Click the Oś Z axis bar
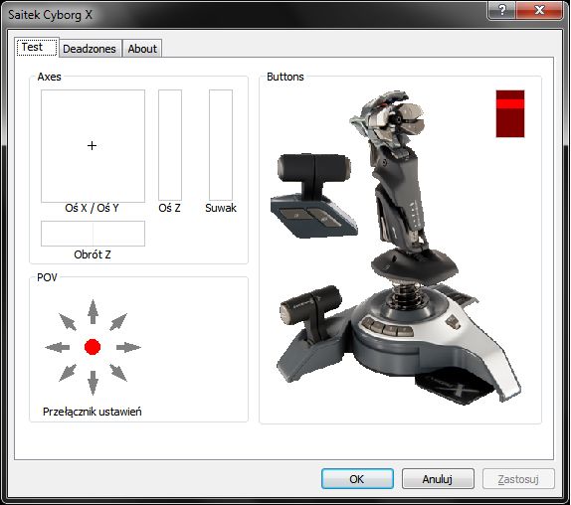The width and height of the screenshot is (571, 505). coord(170,145)
